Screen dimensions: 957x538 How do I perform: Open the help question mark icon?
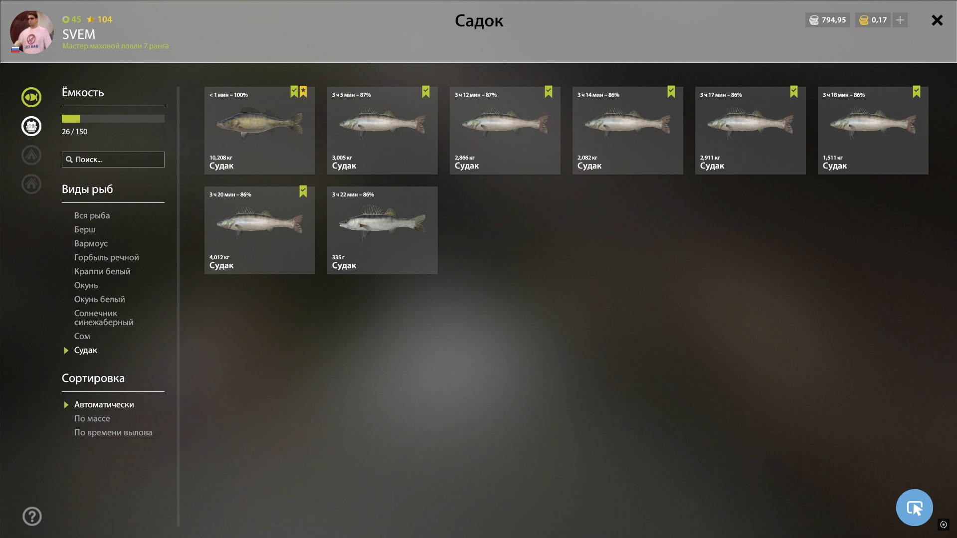[32, 516]
